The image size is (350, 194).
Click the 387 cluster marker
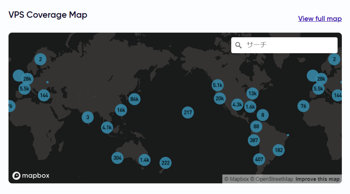pyautogui.click(x=254, y=140)
